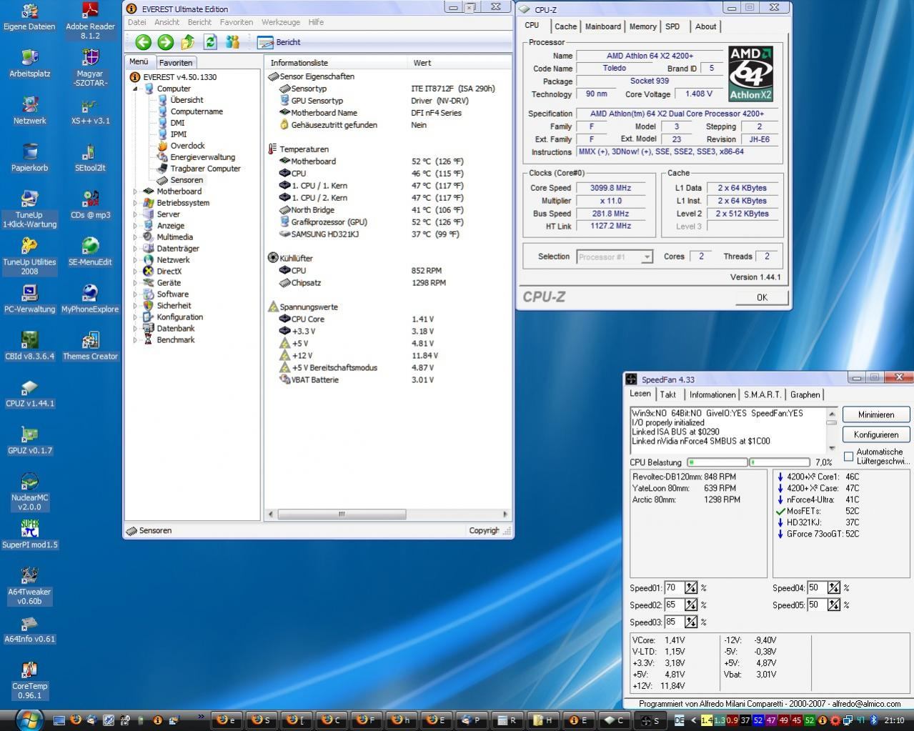
Task: Select the SE-MenuEdit desktop icon
Action: pyautogui.click(x=90, y=252)
